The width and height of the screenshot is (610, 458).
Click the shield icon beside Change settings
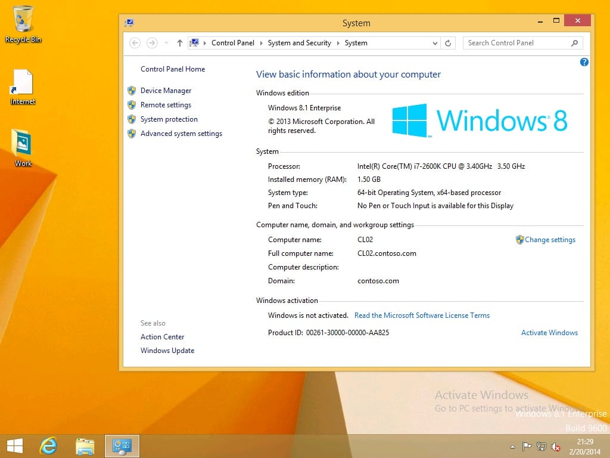519,240
